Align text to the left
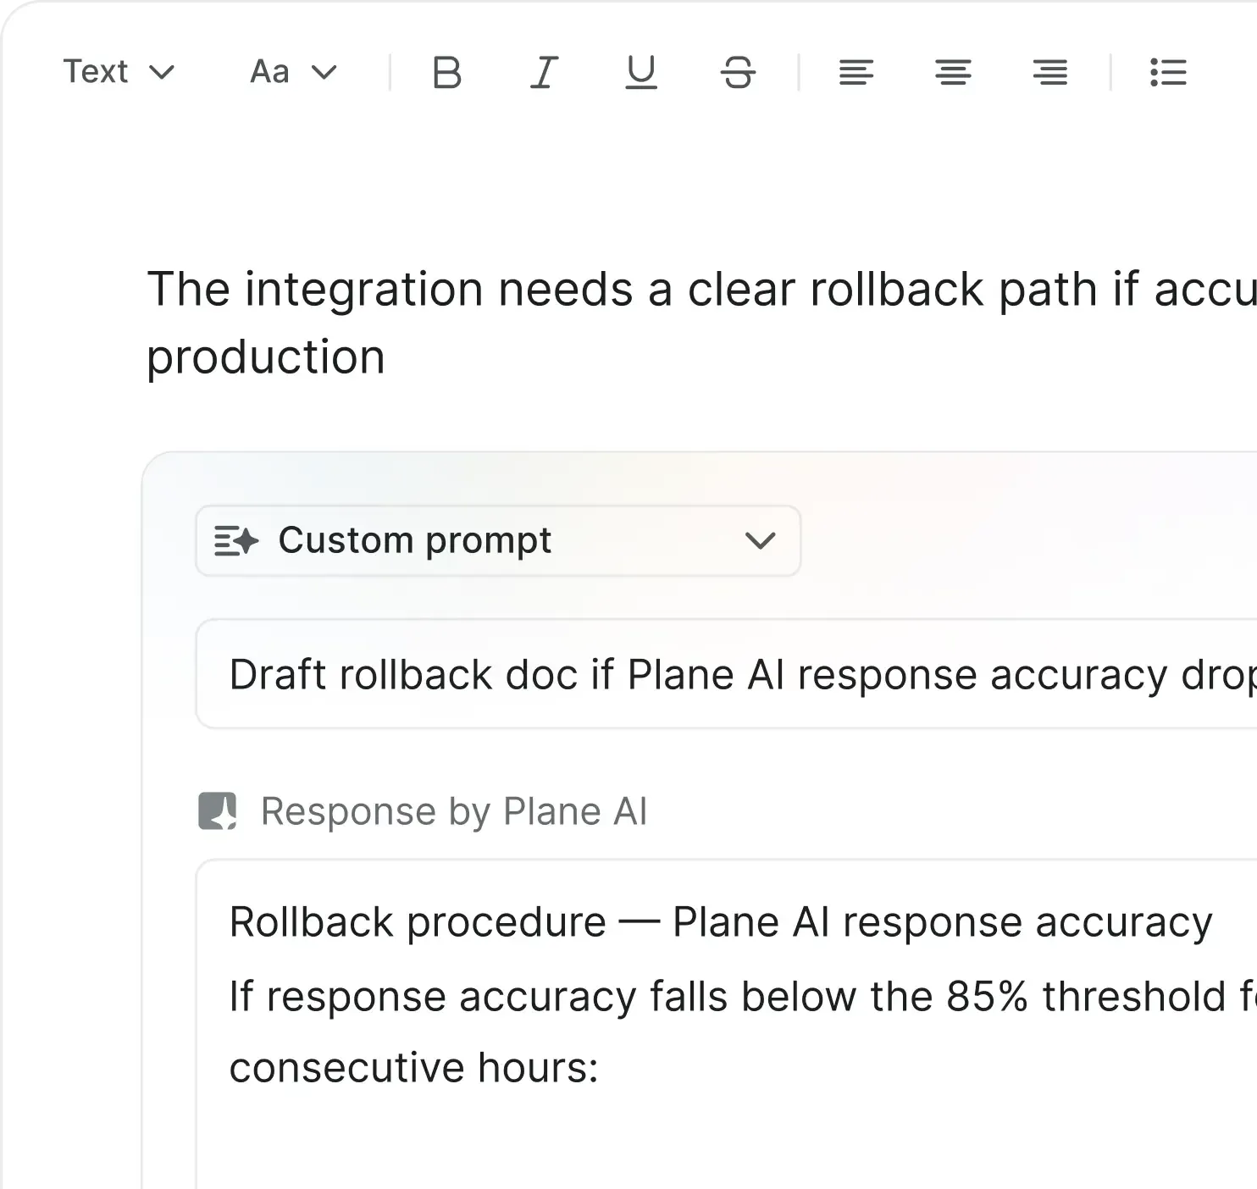Image resolution: width=1257 pixels, height=1189 pixels. pyautogui.click(x=856, y=73)
